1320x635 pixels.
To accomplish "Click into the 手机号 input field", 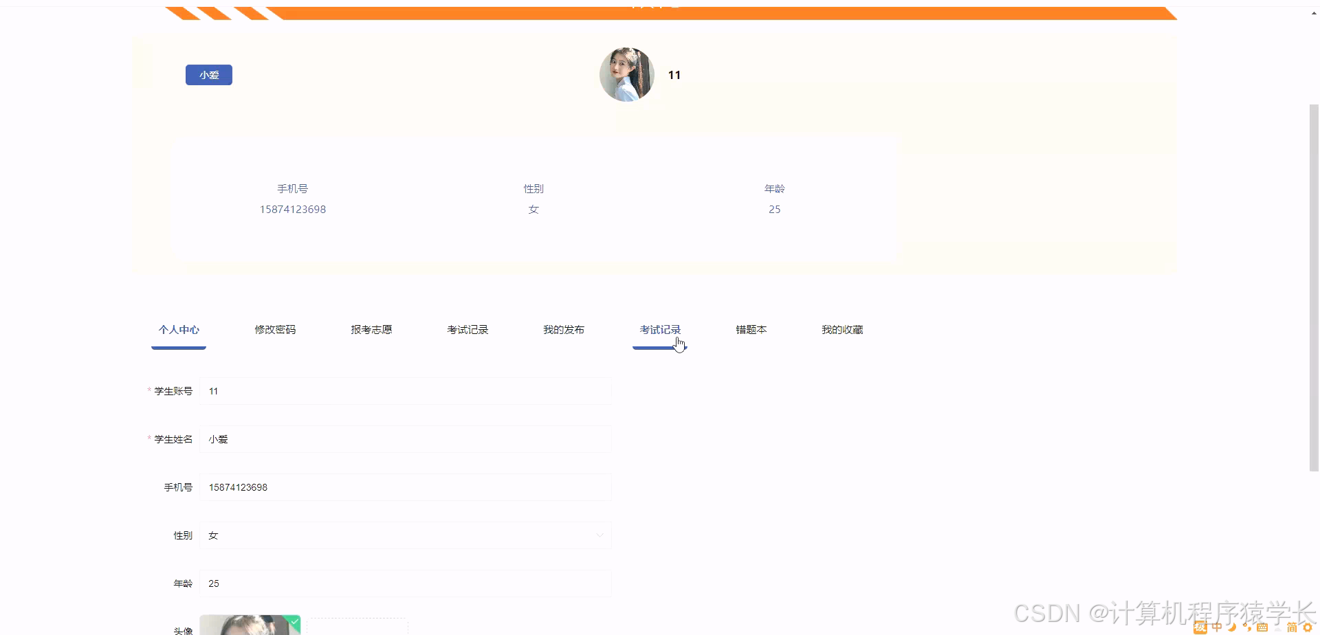I will [x=406, y=487].
